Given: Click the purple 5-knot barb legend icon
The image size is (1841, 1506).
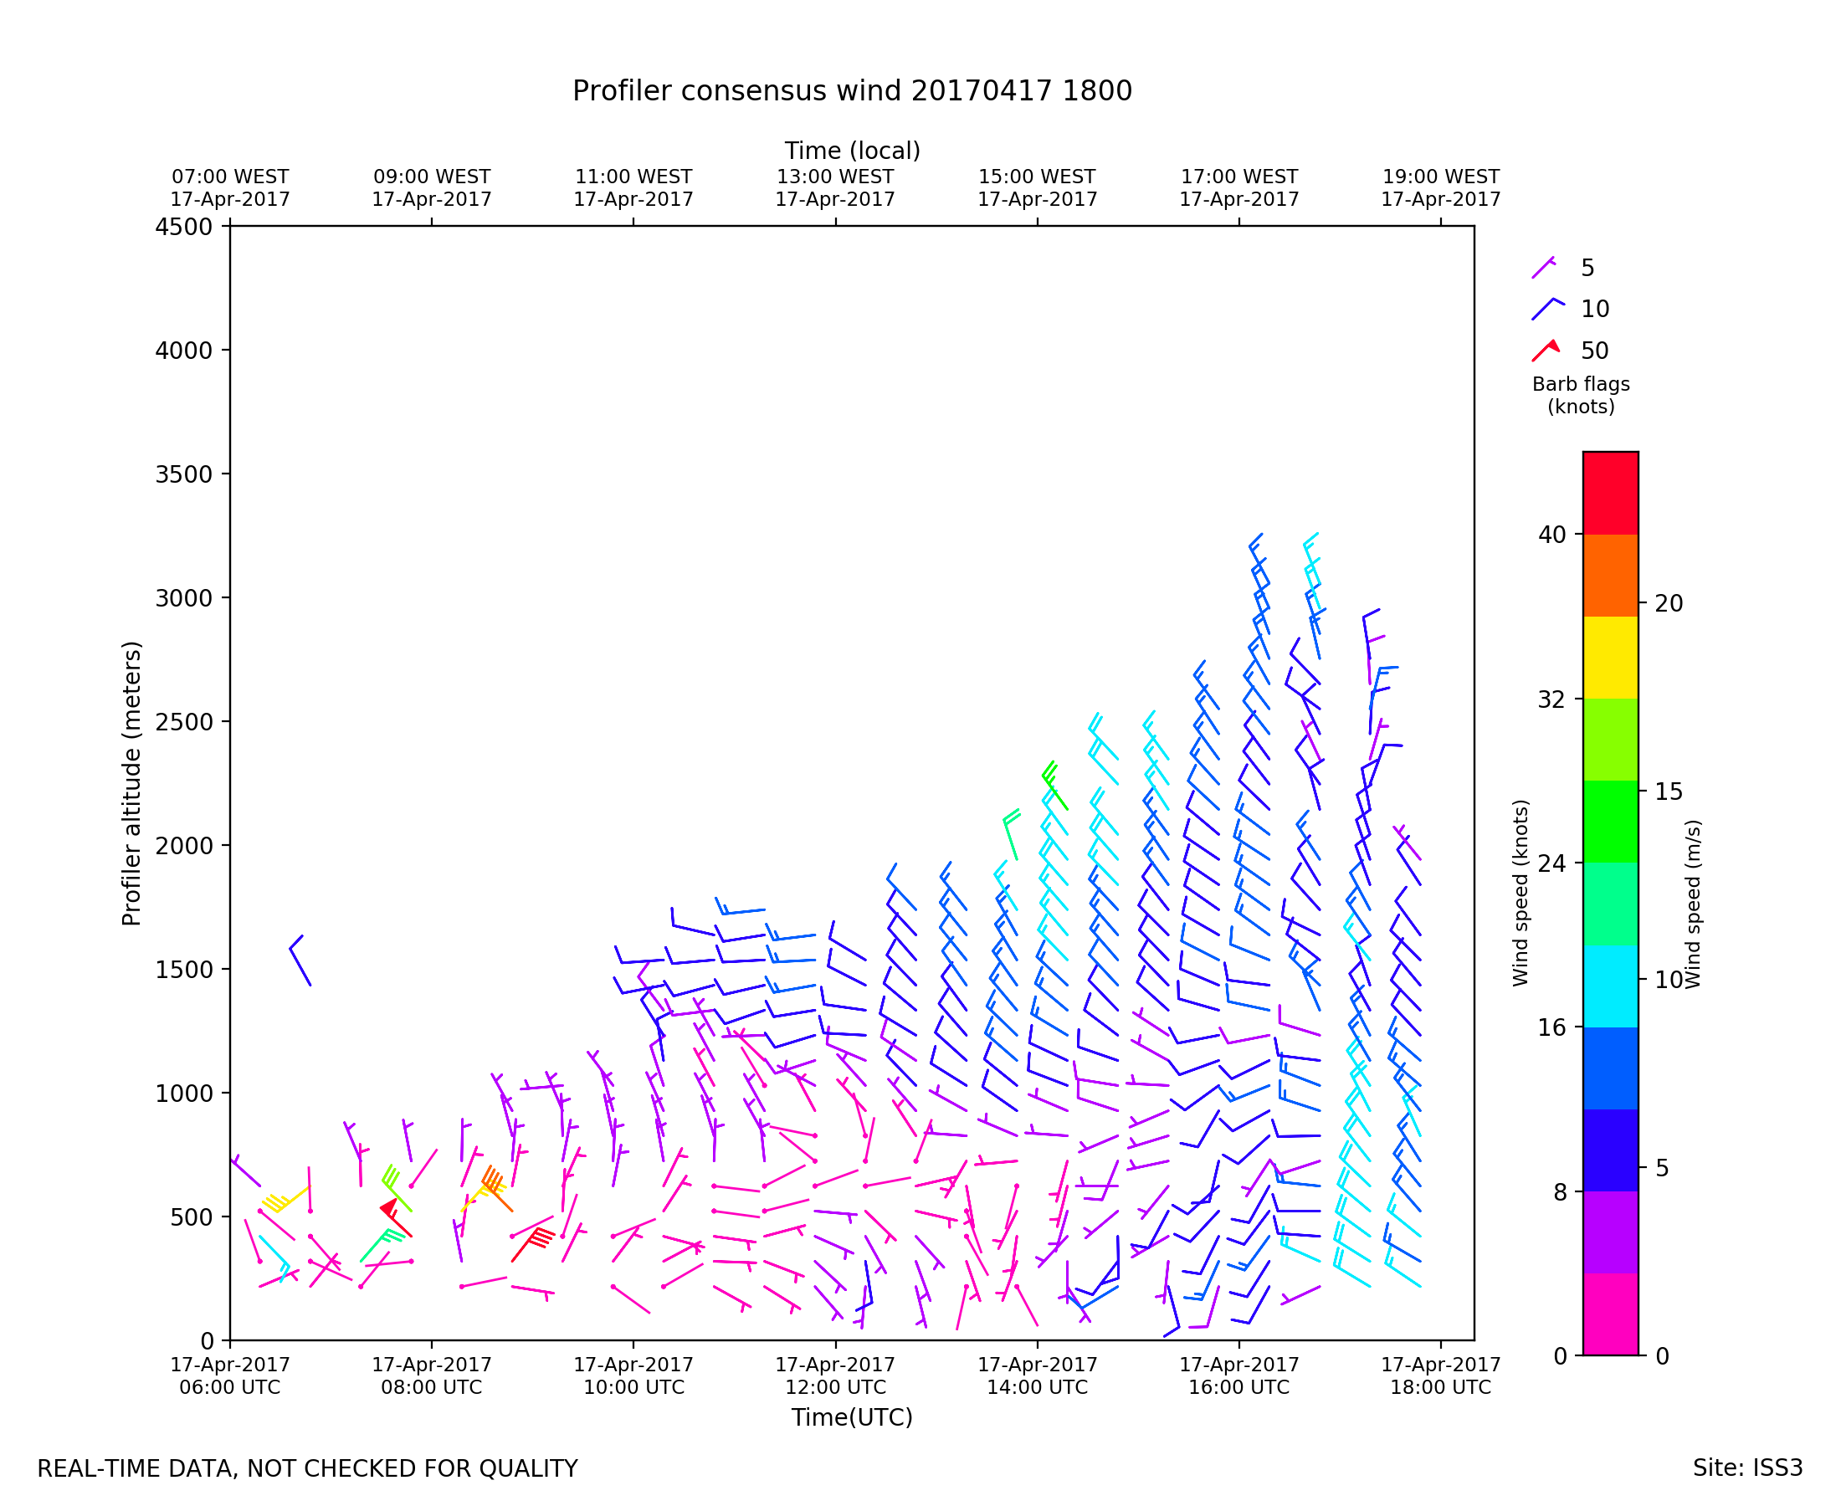Looking at the screenshot, I should [x=1543, y=268].
